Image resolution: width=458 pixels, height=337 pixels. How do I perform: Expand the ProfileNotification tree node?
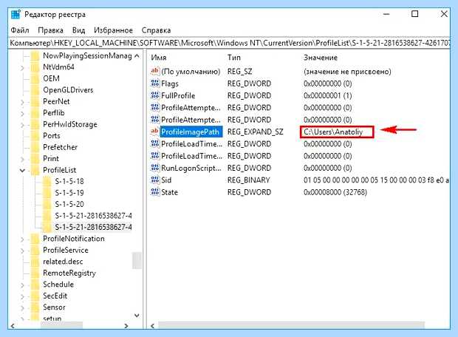click(x=22, y=239)
